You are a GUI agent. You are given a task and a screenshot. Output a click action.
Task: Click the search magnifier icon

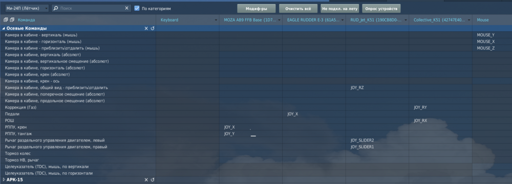pos(55,8)
